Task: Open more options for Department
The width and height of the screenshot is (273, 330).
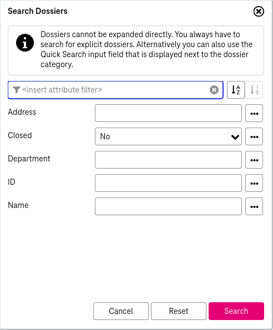Action: coord(254,160)
